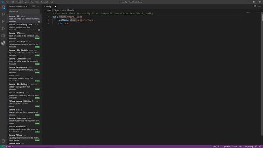Image resolution: width=263 pixels, height=148 pixels.
Task: Open the Explorer view in activity bar
Action: tap(3, 7)
